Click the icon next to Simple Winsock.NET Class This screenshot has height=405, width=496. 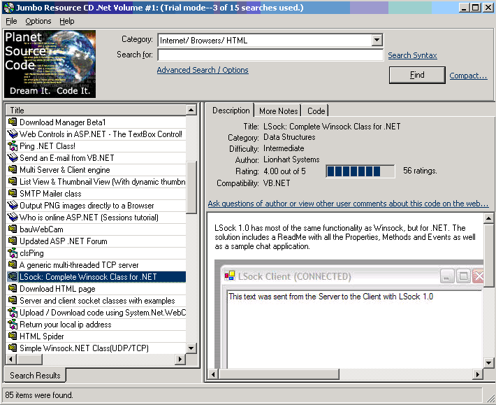pos(13,348)
